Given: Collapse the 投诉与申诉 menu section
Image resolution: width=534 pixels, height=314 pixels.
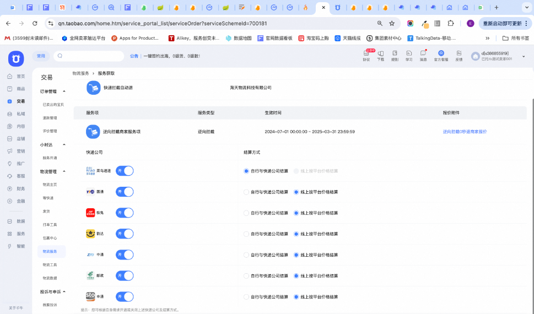Looking at the screenshot, I should (64, 291).
